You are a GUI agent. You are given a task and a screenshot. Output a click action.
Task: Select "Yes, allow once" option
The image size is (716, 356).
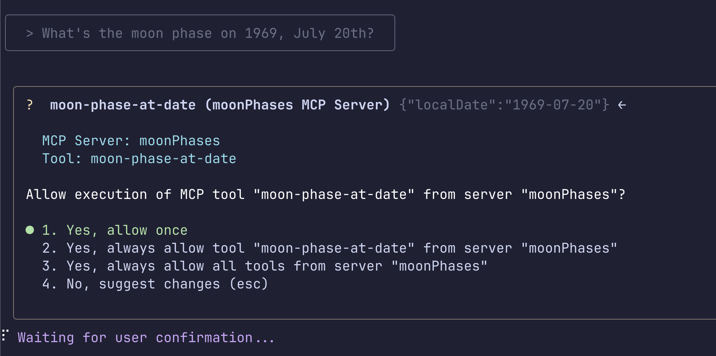coord(115,230)
